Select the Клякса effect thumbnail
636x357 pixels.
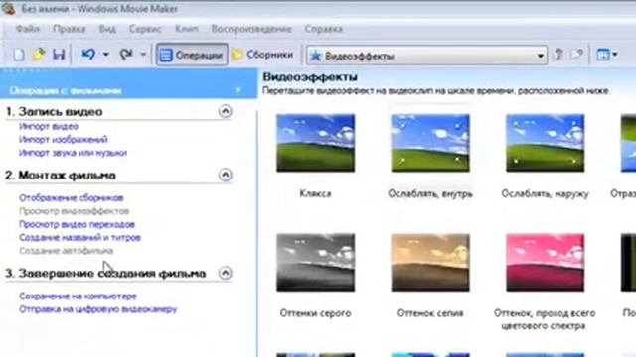point(316,143)
